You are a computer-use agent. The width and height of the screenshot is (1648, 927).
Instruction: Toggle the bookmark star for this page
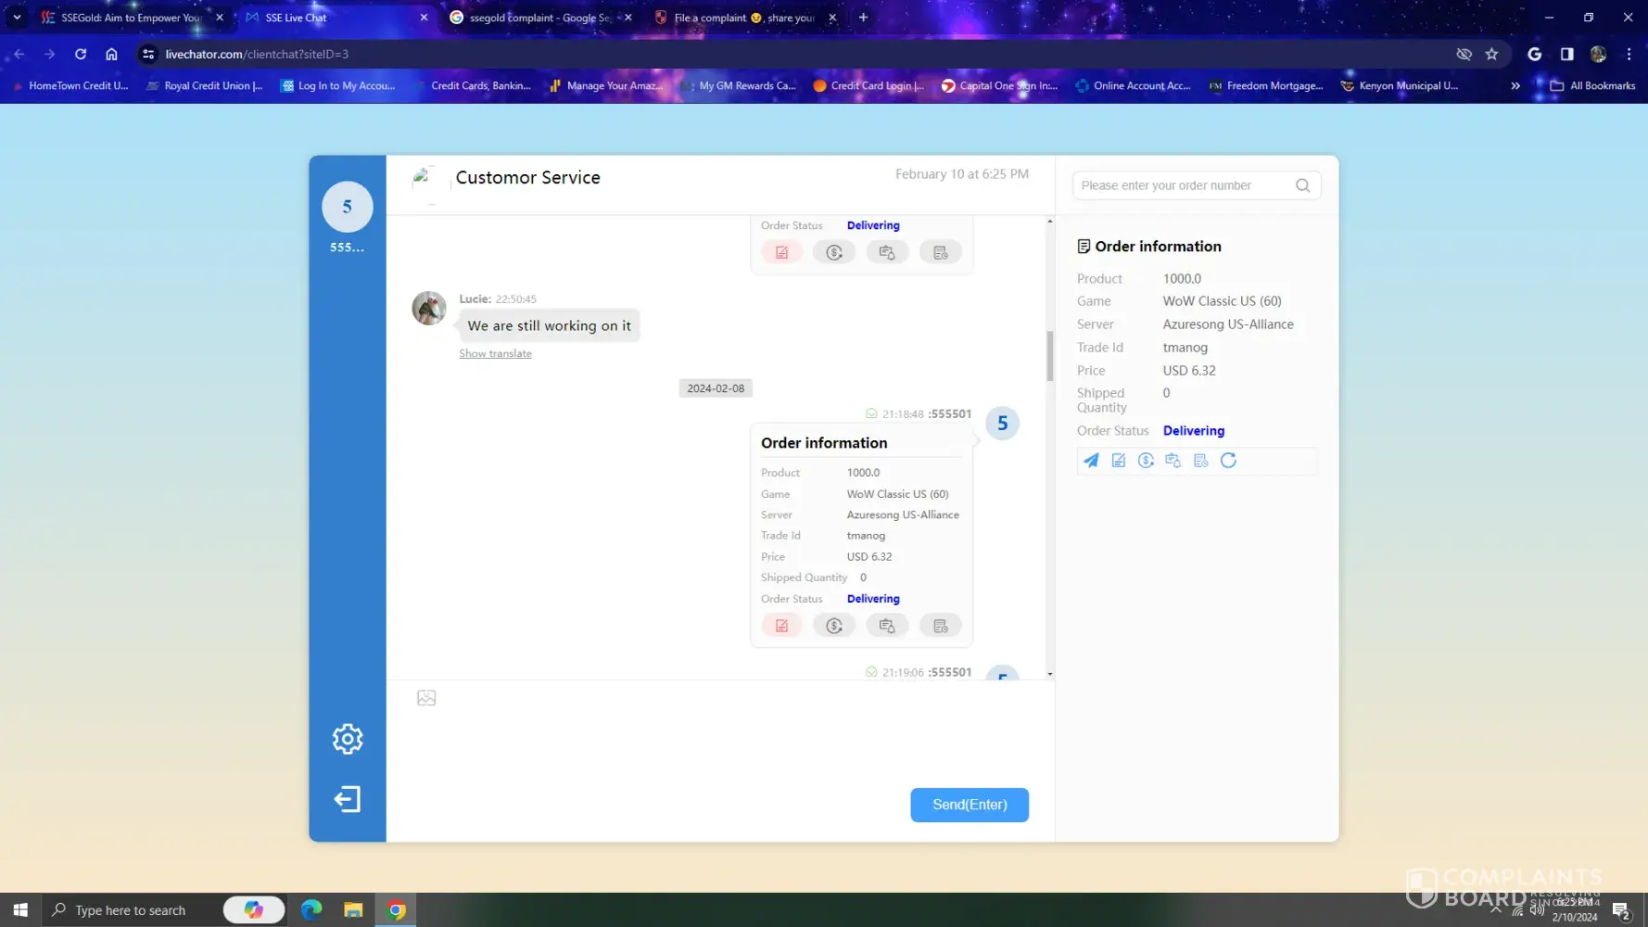[x=1491, y=54]
